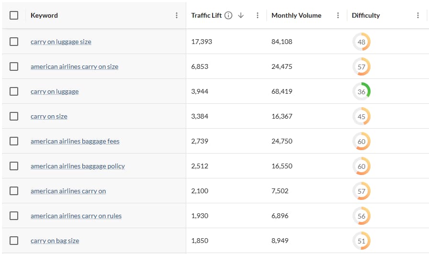Image resolution: width=429 pixels, height=254 pixels.
Task: Open the Monthly Volume column options menu
Action: [x=338, y=15]
